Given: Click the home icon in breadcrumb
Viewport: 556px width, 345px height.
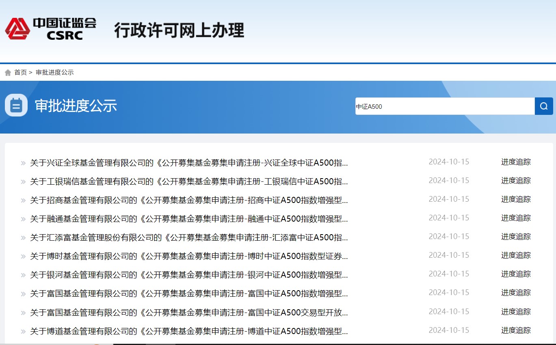Looking at the screenshot, I should tap(8, 73).
